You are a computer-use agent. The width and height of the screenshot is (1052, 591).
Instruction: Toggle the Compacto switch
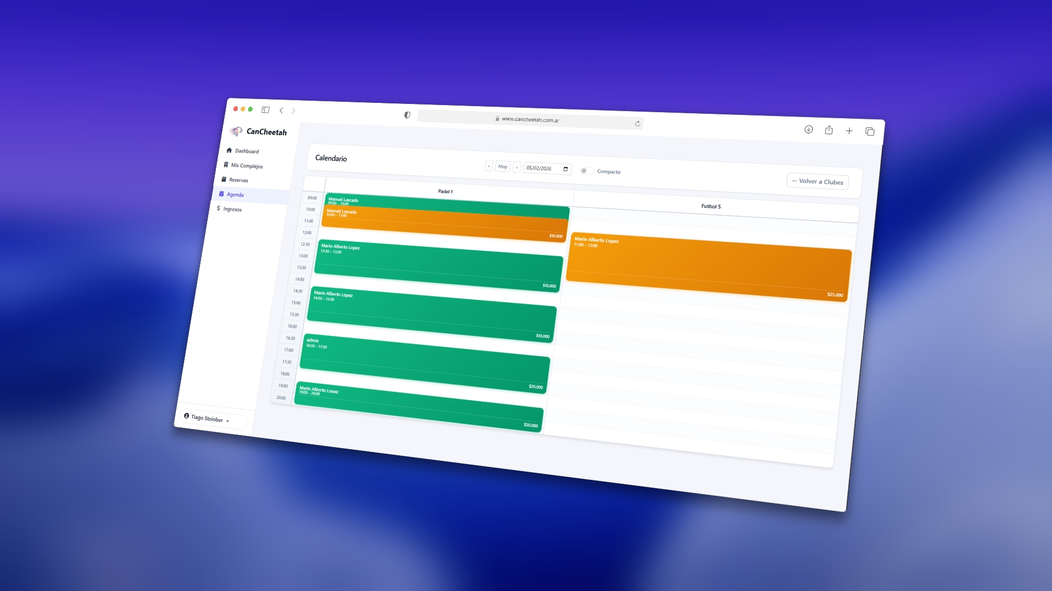[586, 171]
